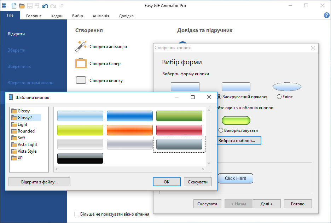The width and height of the screenshot is (331, 223).
Task: Select the XP folder
Action: (x=17, y=158)
